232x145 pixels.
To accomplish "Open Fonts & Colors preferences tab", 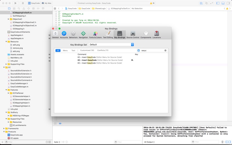I will [x=95, y=35].
